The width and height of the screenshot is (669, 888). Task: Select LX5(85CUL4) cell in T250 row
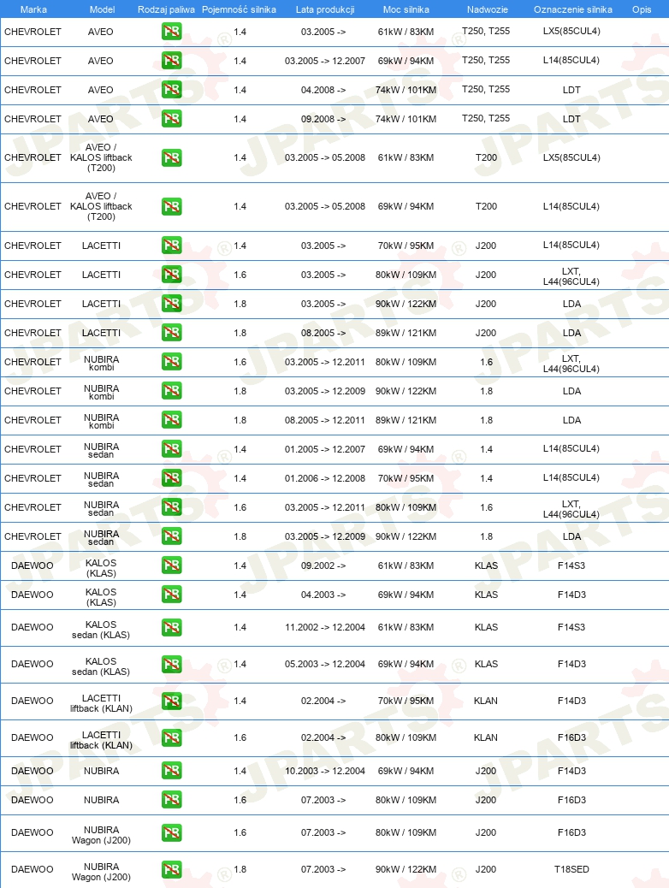pos(571,31)
